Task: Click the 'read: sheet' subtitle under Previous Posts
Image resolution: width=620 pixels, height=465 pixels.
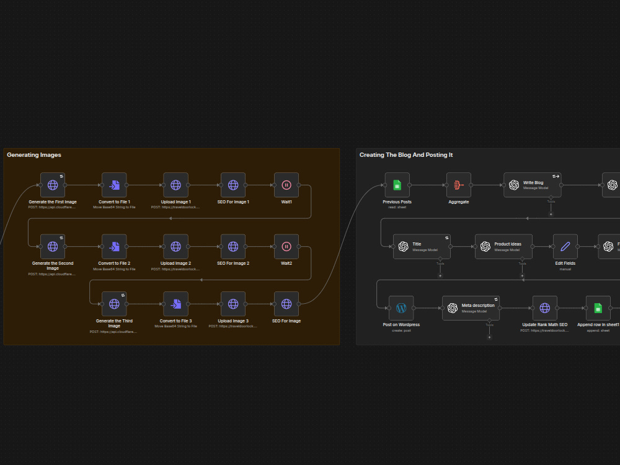Action: 397,207
